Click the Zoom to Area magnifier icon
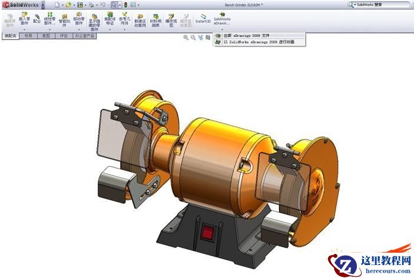414x278 pixels. [193, 38]
